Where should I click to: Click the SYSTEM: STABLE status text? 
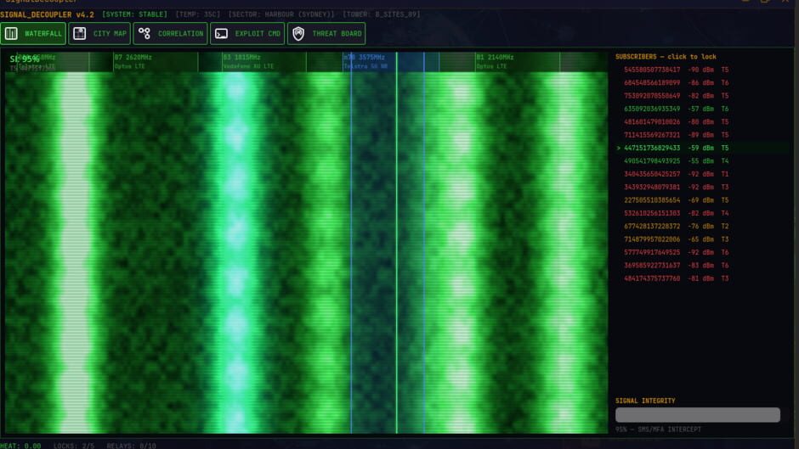tap(135, 14)
